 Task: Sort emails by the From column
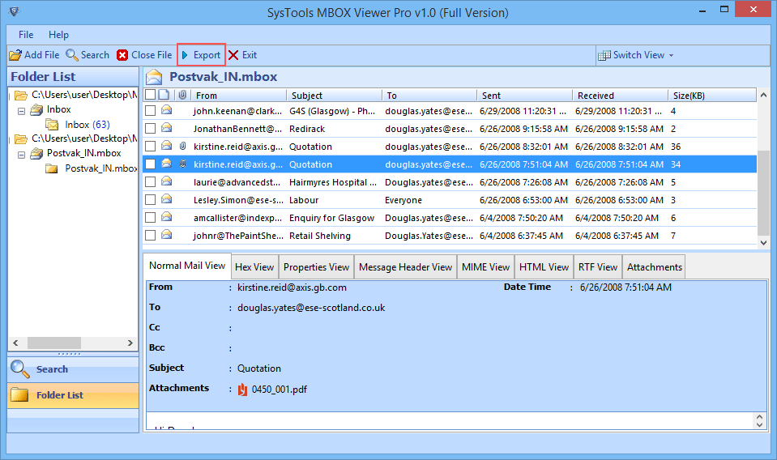coord(239,95)
